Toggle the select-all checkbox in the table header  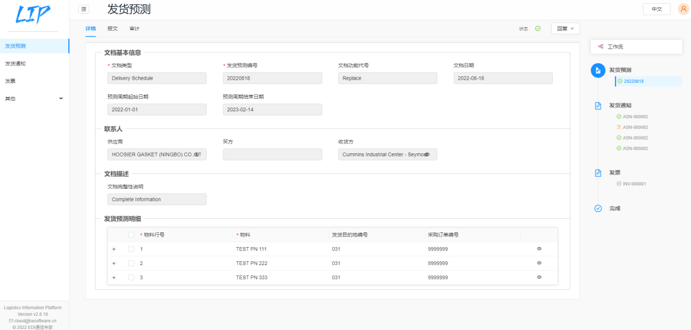pos(131,235)
